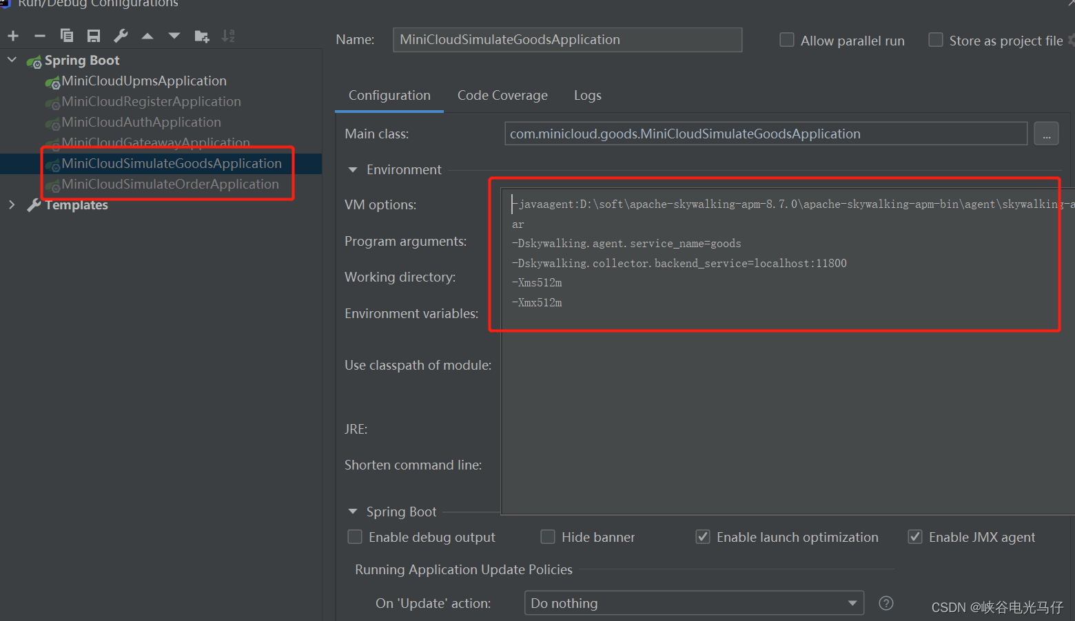1075x621 pixels.
Task: Switch to the Logs tab
Action: point(588,96)
